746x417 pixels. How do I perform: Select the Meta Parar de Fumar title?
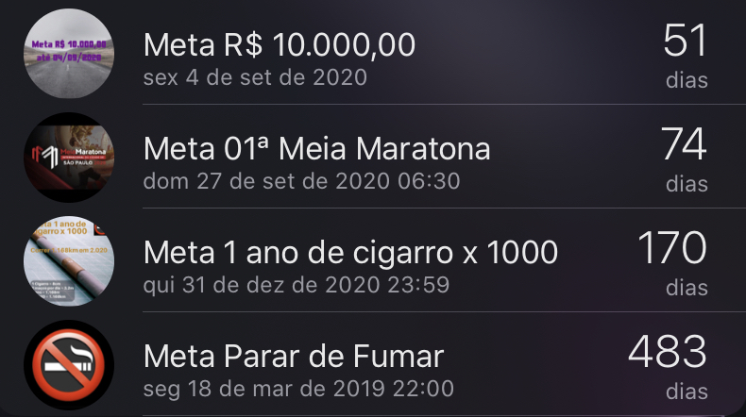pyautogui.click(x=294, y=357)
